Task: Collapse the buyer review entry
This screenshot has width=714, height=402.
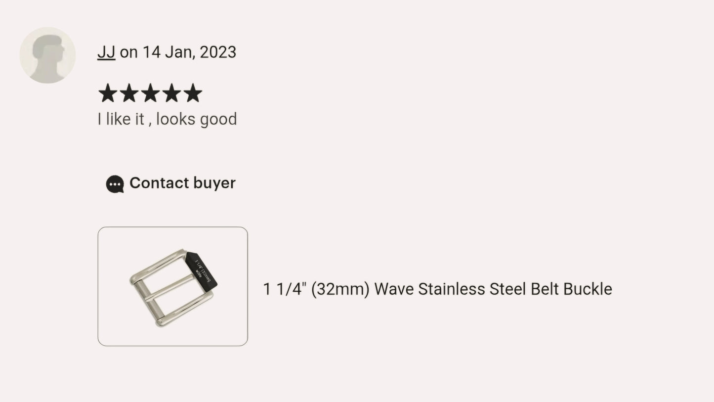Action: 167,119
